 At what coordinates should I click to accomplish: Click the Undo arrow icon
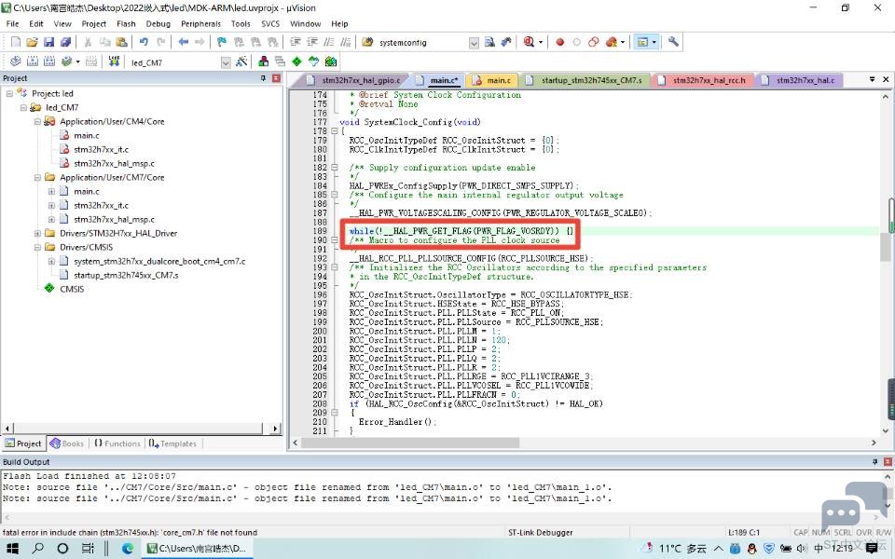[x=144, y=42]
